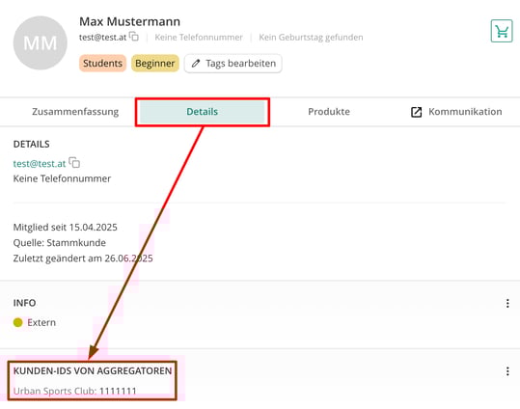The image size is (520, 409).
Task: Open the green test@test.at email link
Action: pos(40,164)
